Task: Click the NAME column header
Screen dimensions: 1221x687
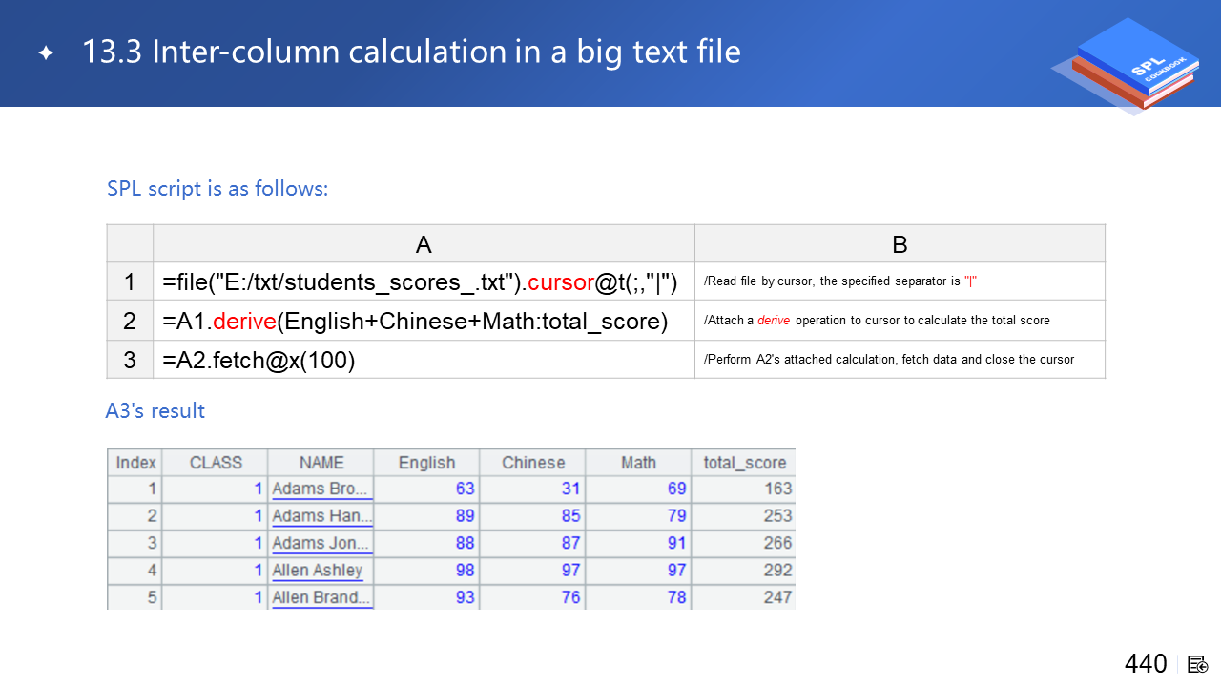Action: coord(321,463)
